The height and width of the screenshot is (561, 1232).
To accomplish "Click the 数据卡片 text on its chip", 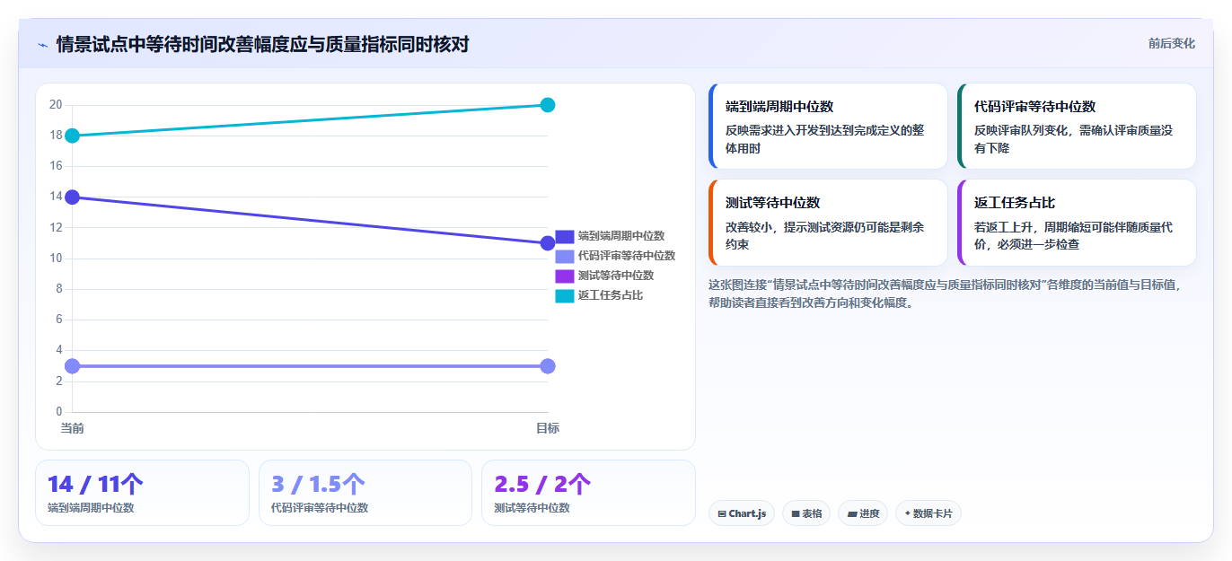I will [x=933, y=513].
